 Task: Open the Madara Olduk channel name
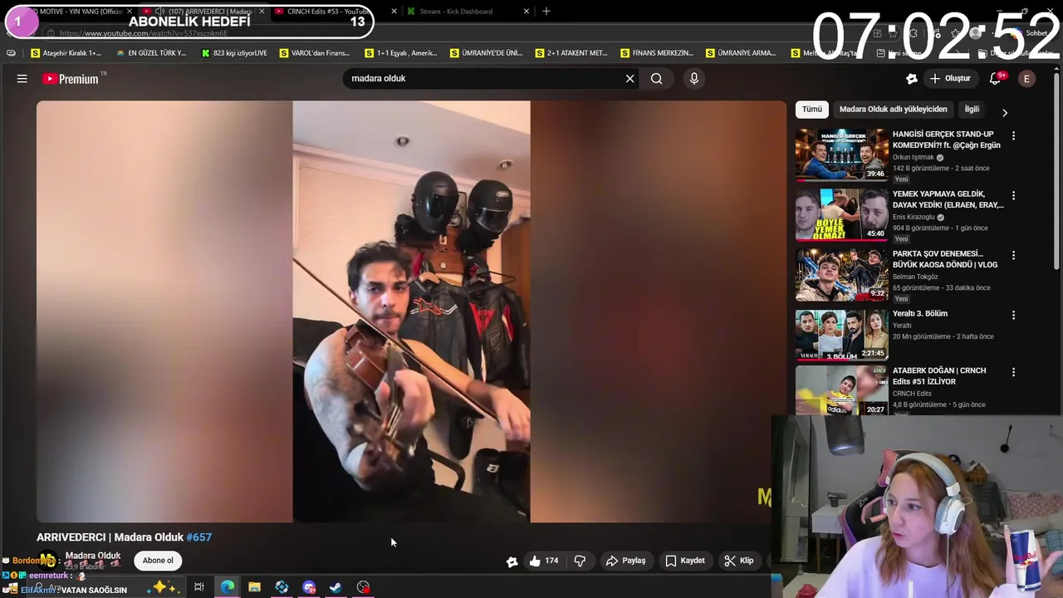pos(93,556)
